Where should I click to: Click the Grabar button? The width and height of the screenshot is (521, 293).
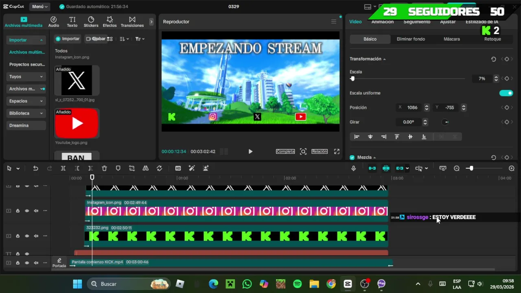click(96, 39)
